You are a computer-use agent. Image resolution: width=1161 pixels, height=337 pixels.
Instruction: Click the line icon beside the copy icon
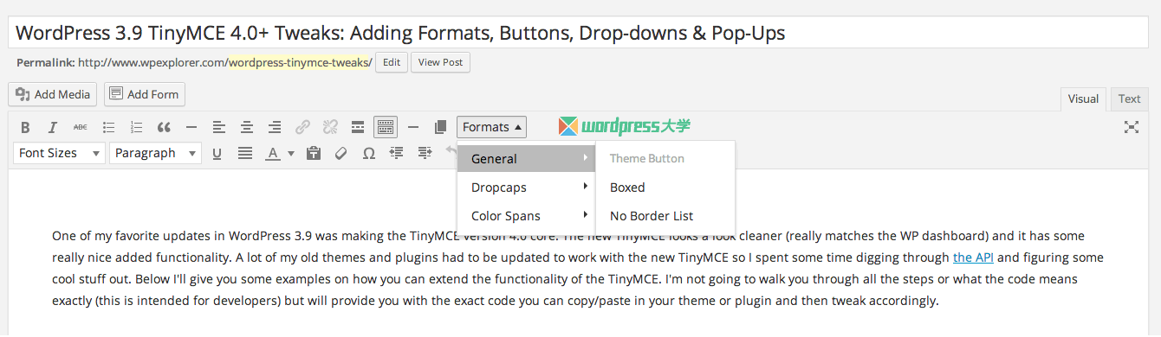click(x=413, y=128)
